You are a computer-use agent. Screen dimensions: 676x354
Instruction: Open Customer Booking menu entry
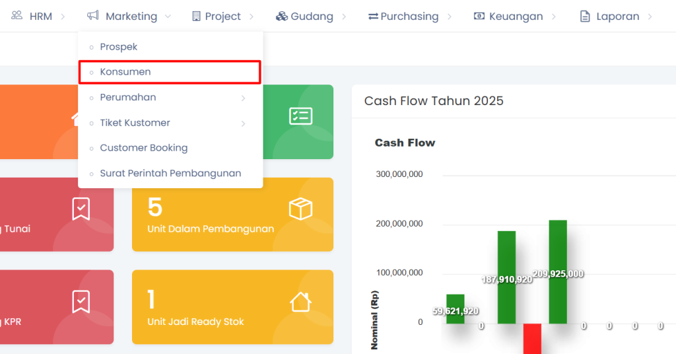pos(144,148)
